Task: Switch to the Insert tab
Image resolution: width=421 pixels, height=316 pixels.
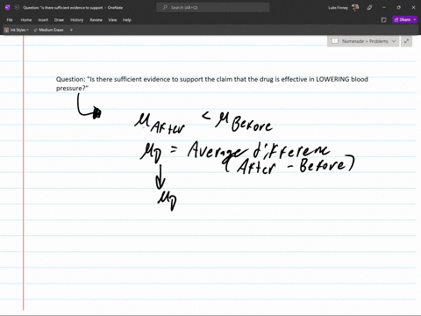Action: (x=43, y=20)
